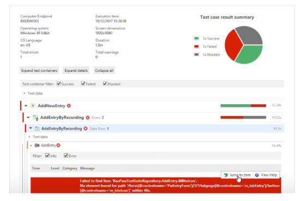Click the failed icon next to Rows: 2
302x201 pixels.
pyautogui.click(x=88, y=118)
